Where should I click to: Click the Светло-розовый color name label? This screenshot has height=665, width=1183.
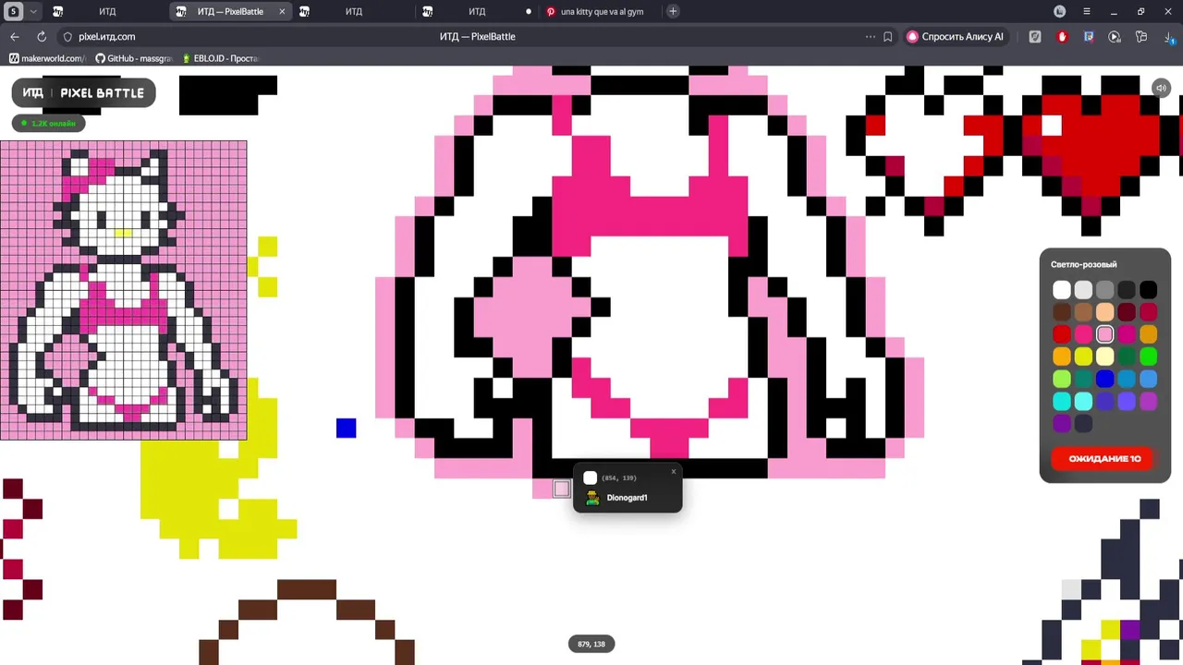pos(1083,264)
